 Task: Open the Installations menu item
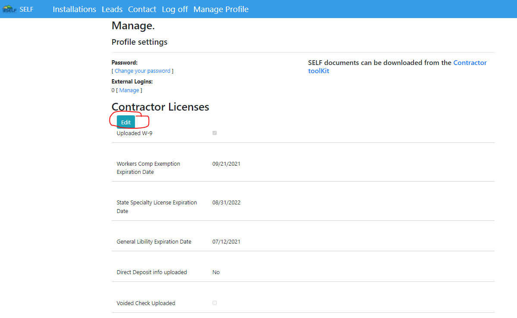coord(74,9)
